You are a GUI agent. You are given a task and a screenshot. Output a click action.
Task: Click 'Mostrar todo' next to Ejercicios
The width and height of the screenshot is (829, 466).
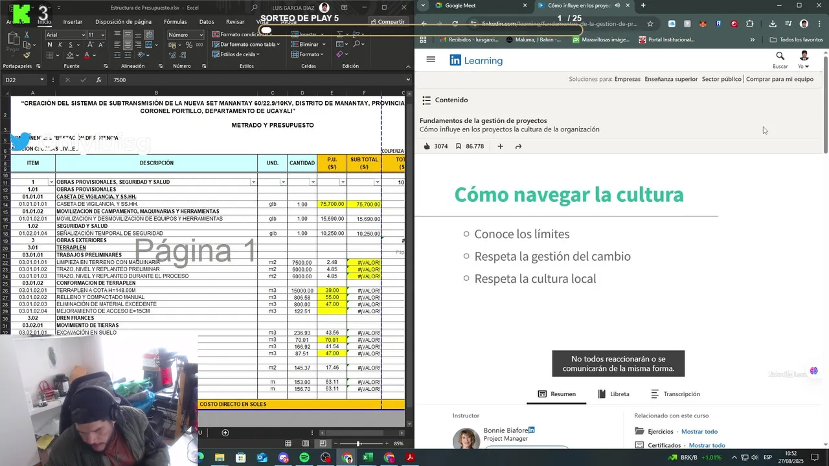point(699,432)
